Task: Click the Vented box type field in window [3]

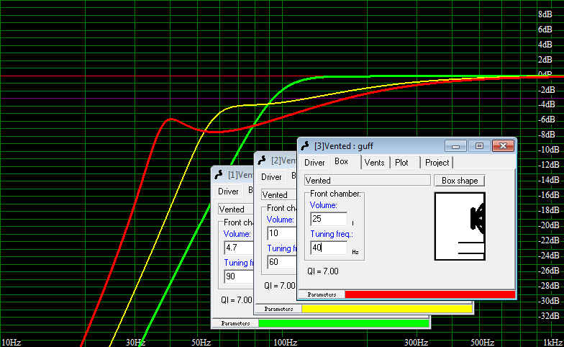Action: pos(367,180)
